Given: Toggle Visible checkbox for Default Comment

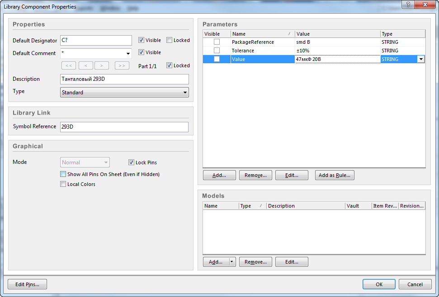Looking at the screenshot, I should [x=141, y=52].
